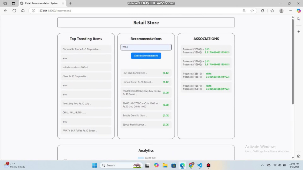Click association 1304 to 1596 rule

206,63
